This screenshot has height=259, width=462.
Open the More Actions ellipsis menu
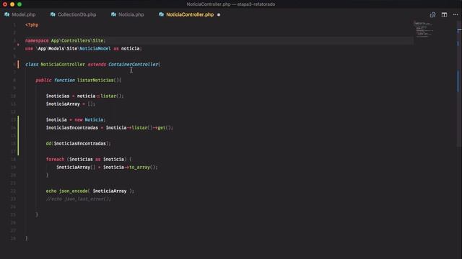(456, 14)
